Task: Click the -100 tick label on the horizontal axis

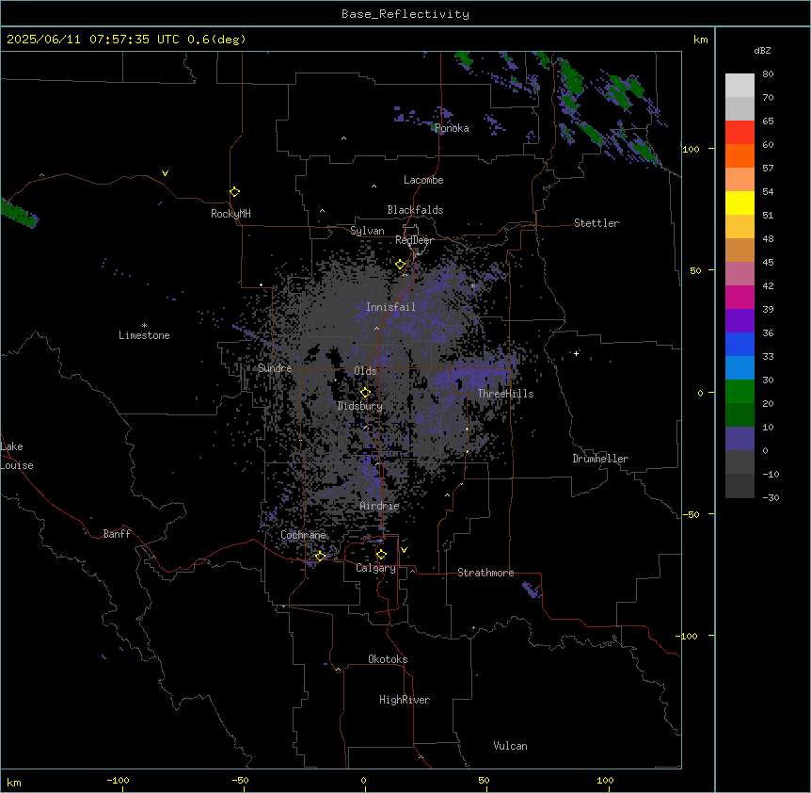Action: coord(118,780)
